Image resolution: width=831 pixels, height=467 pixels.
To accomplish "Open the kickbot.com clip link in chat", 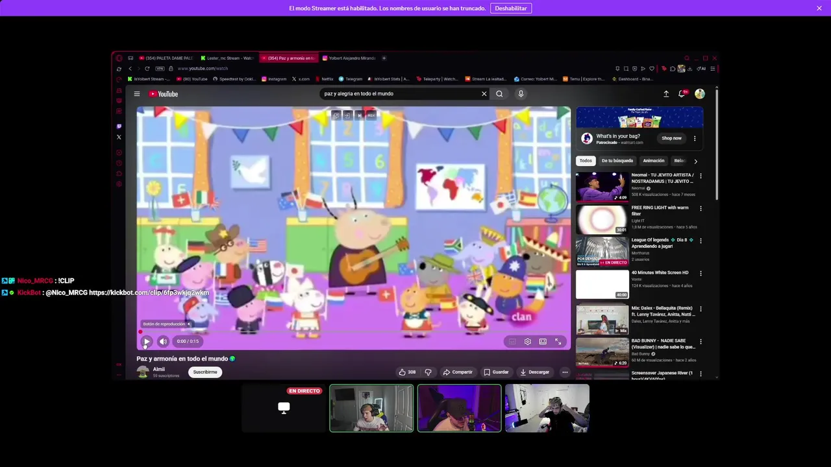I will (x=149, y=293).
